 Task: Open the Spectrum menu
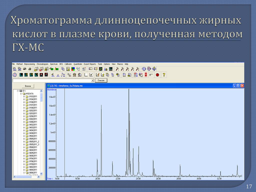pyautogui.click(x=54, y=64)
